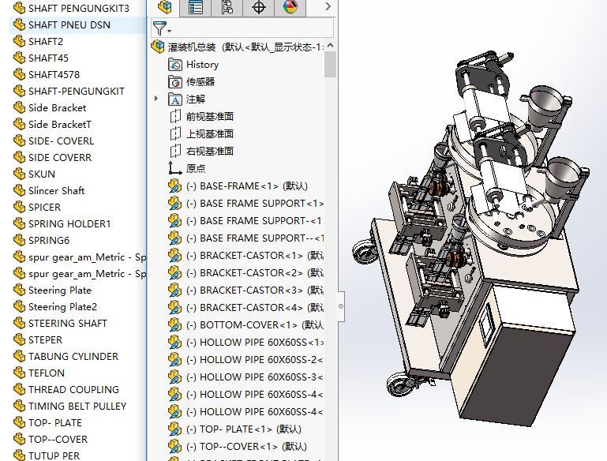
Task: Show more manager tabs with the right chevron
Action: pyautogui.click(x=328, y=8)
